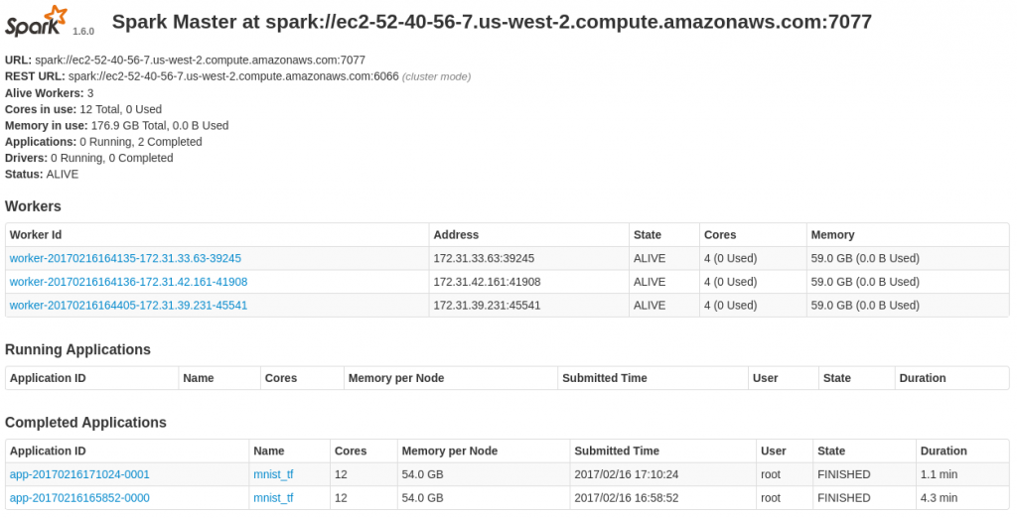Screen dimensions: 1017x518
Task: Select address 172.31.33.63:39245 cell
Action: (484, 258)
